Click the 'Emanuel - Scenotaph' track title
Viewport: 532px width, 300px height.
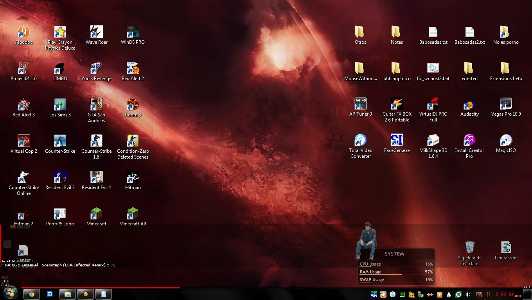(x=64, y=265)
